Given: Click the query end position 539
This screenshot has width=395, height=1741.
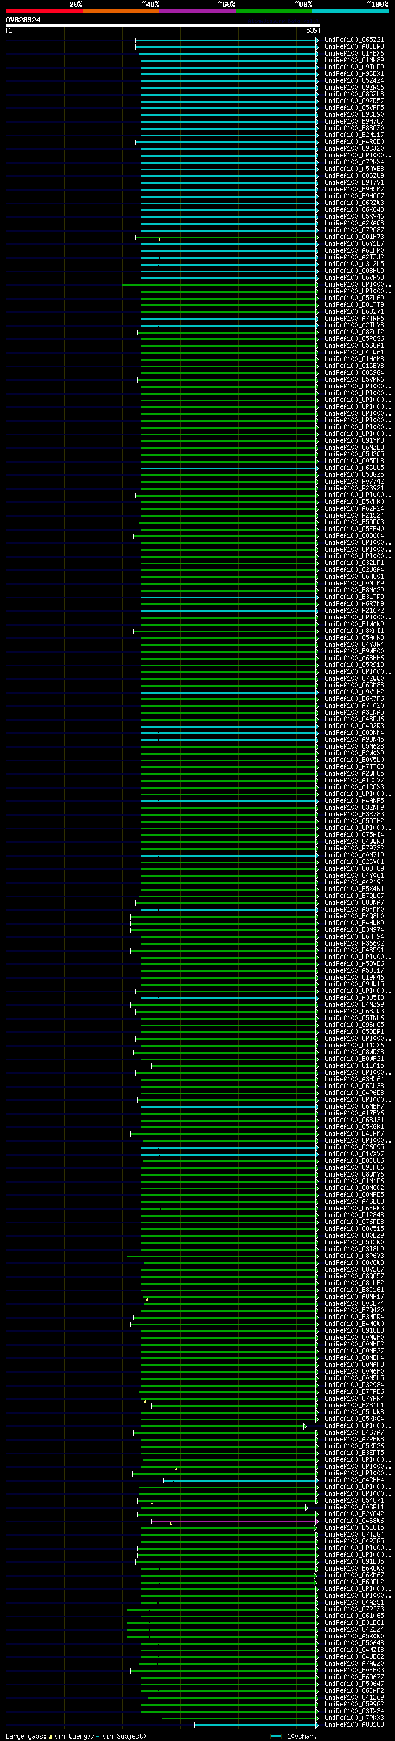Looking at the screenshot, I should coord(312,30).
